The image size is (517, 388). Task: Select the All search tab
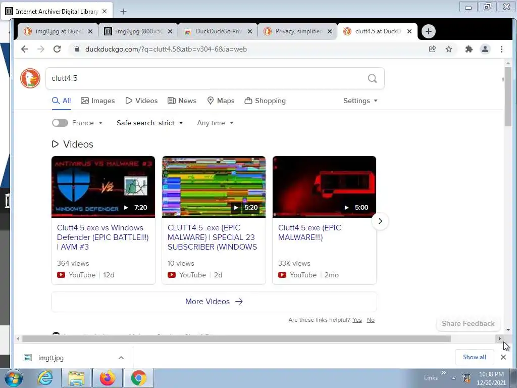(x=61, y=101)
